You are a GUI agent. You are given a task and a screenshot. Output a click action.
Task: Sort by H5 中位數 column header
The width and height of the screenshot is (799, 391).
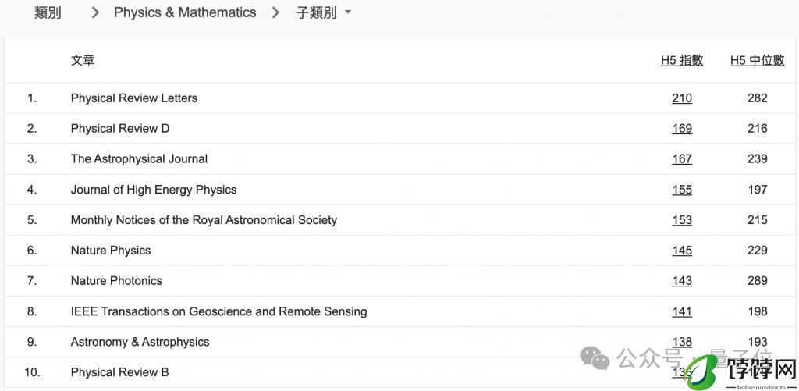point(757,61)
